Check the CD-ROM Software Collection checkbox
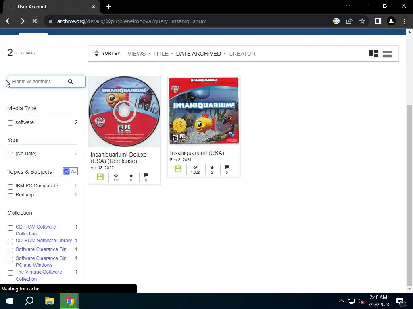The height and width of the screenshot is (309, 413). tap(10, 228)
